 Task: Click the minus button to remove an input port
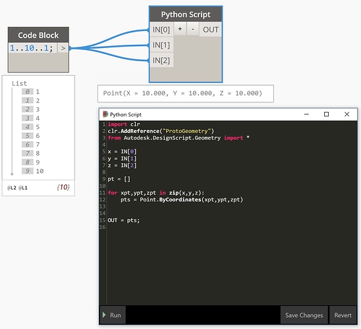pyautogui.click(x=193, y=29)
